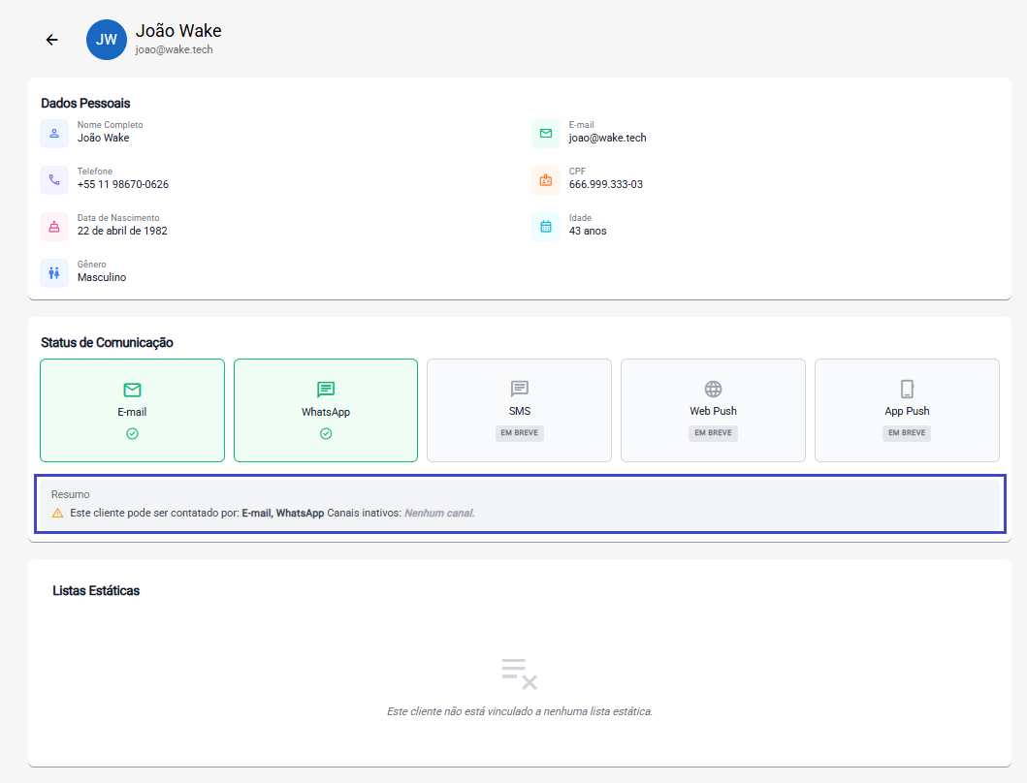Select the WhatsApp communication channel card

pos(326,411)
